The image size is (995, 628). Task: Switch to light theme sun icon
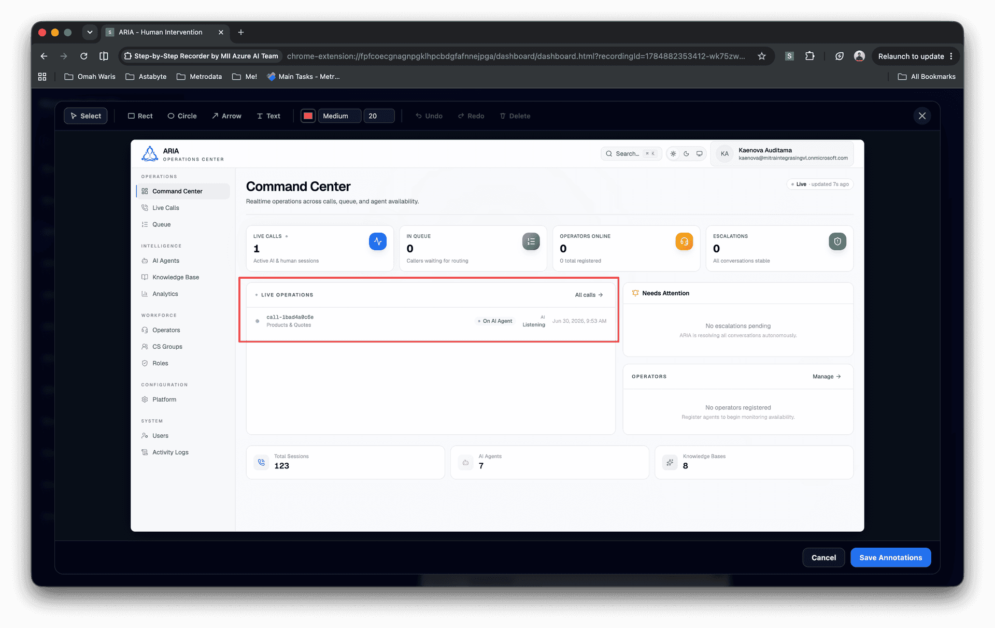click(673, 154)
